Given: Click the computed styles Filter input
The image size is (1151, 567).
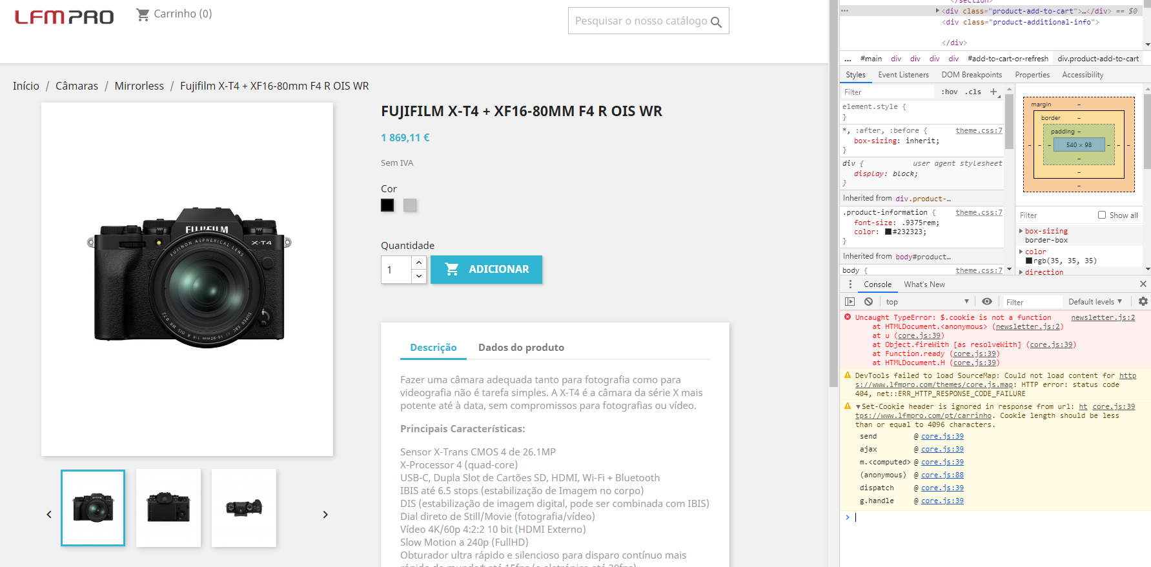Looking at the screenshot, I should tap(1056, 215).
